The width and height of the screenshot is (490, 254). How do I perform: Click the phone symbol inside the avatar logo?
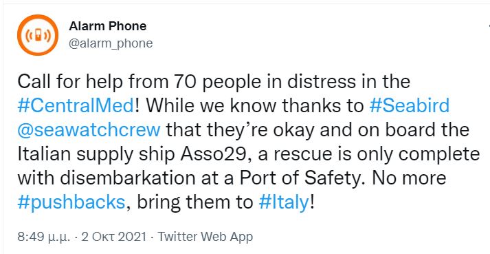tap(38, 35)
